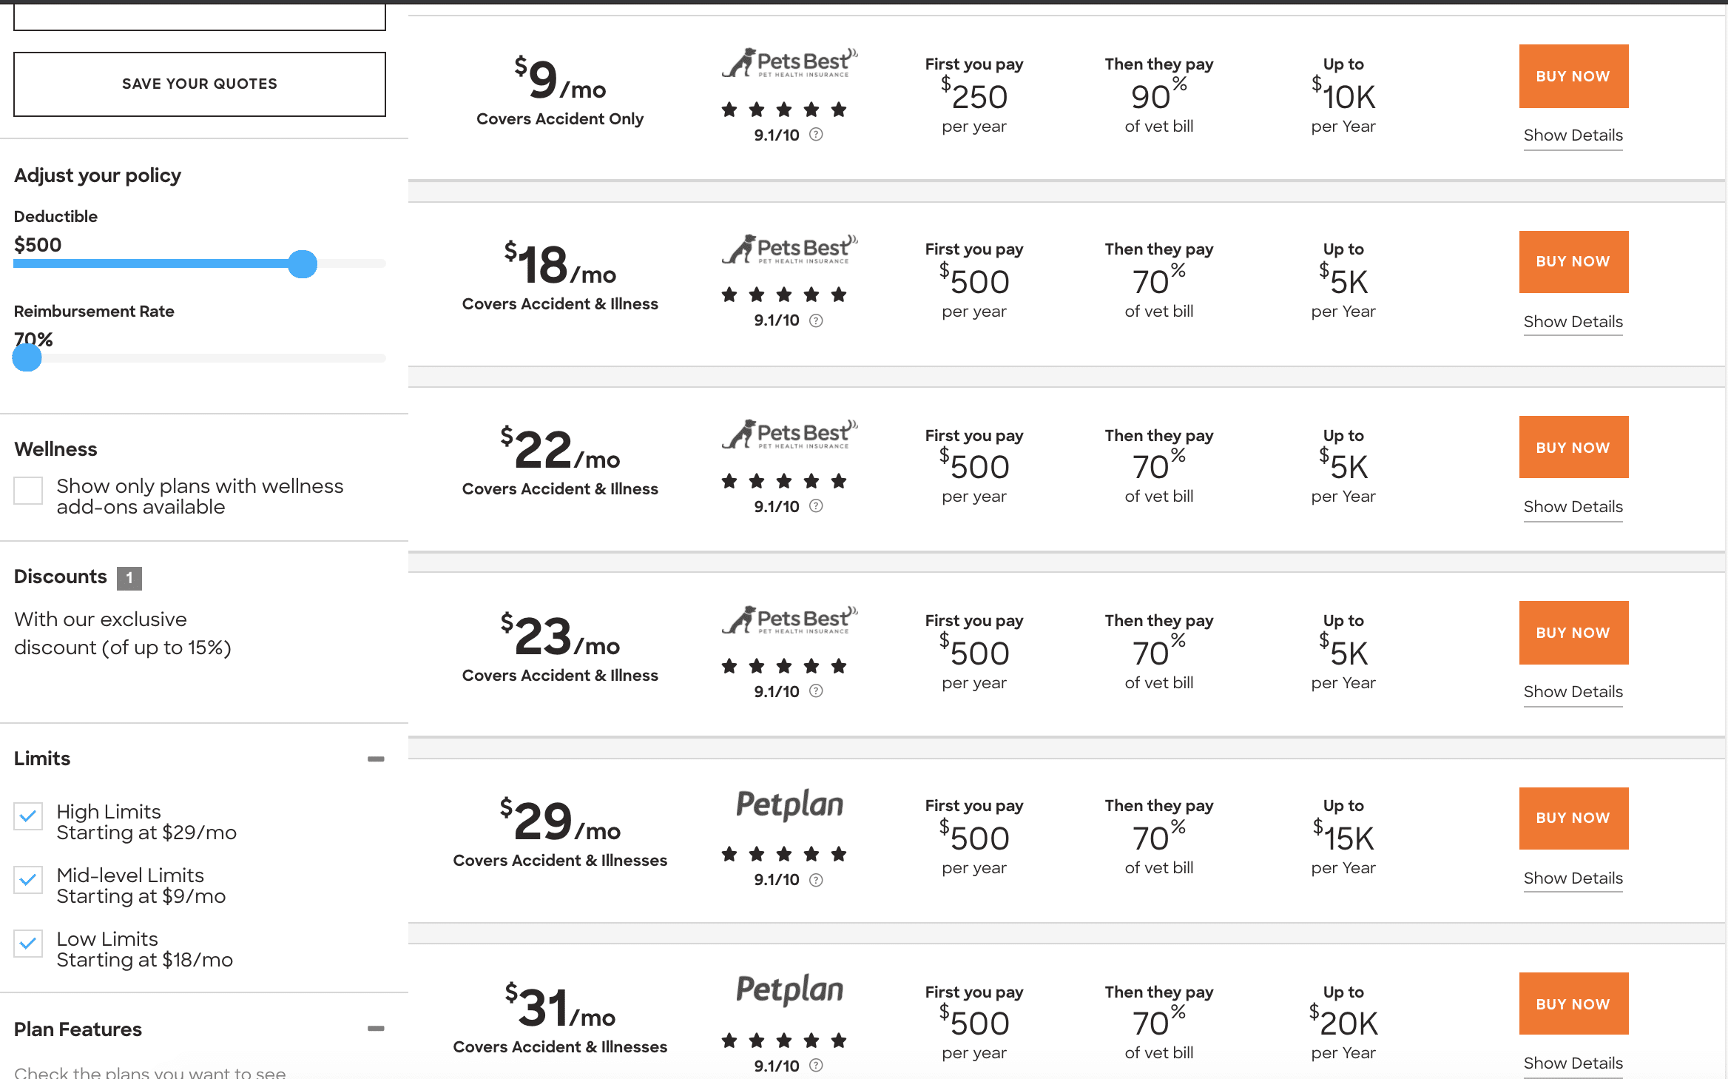Open rating info icon for $9/mo plan

(816, 135)
